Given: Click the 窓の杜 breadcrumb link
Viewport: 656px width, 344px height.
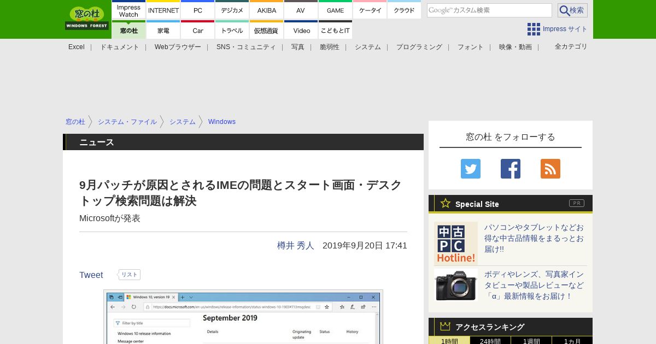Looking at the screenshot, I should [75, 122].
